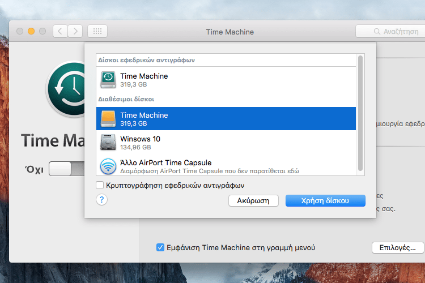This screenshot has width=425, height=283.
Task: Click Ακύρωση to cancel disk selection
Action: (253, 201)
